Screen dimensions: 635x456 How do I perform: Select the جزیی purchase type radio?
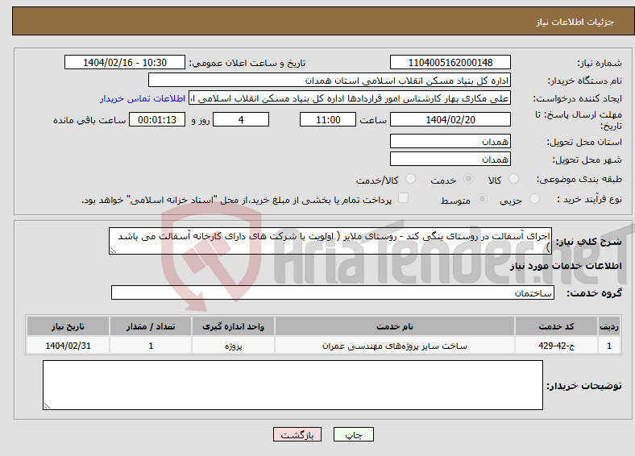[534, 199]
